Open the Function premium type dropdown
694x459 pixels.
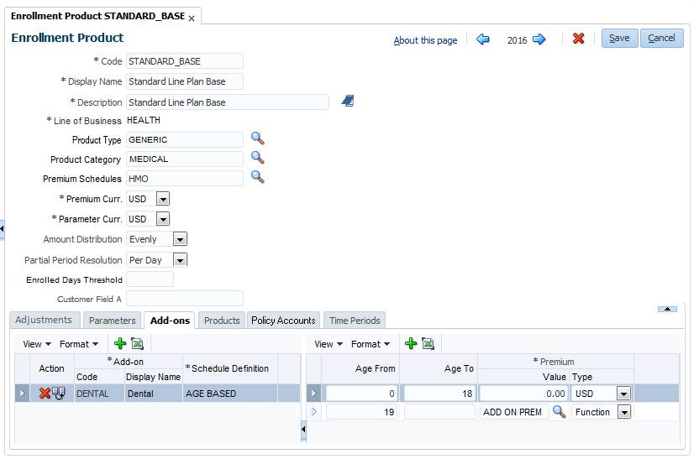(x=624, y=412)
